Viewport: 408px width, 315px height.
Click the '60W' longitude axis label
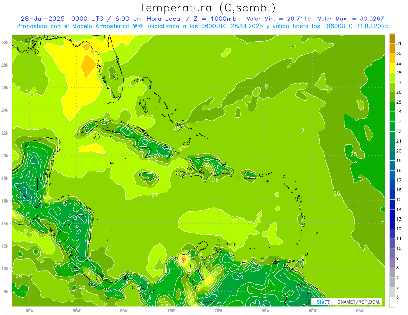tap(313, 311)
